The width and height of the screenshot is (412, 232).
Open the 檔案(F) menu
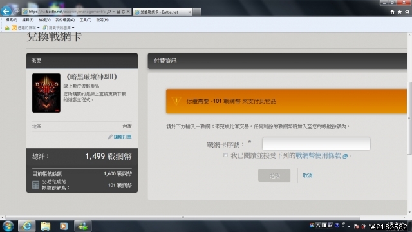(12, 20)
